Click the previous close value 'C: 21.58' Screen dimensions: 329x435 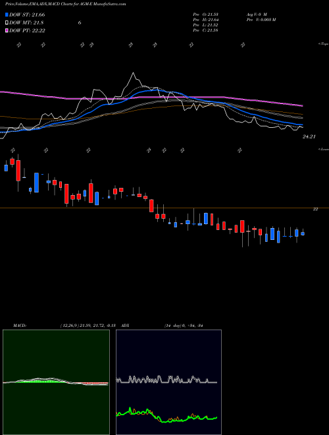(x=211, y=30)
